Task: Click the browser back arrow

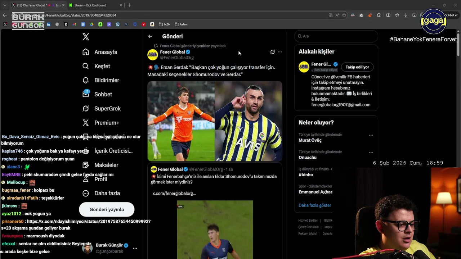Action: tap(4, 15)
